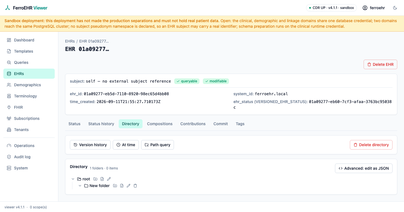Add an item inside New folder

[x=122, y=186]
